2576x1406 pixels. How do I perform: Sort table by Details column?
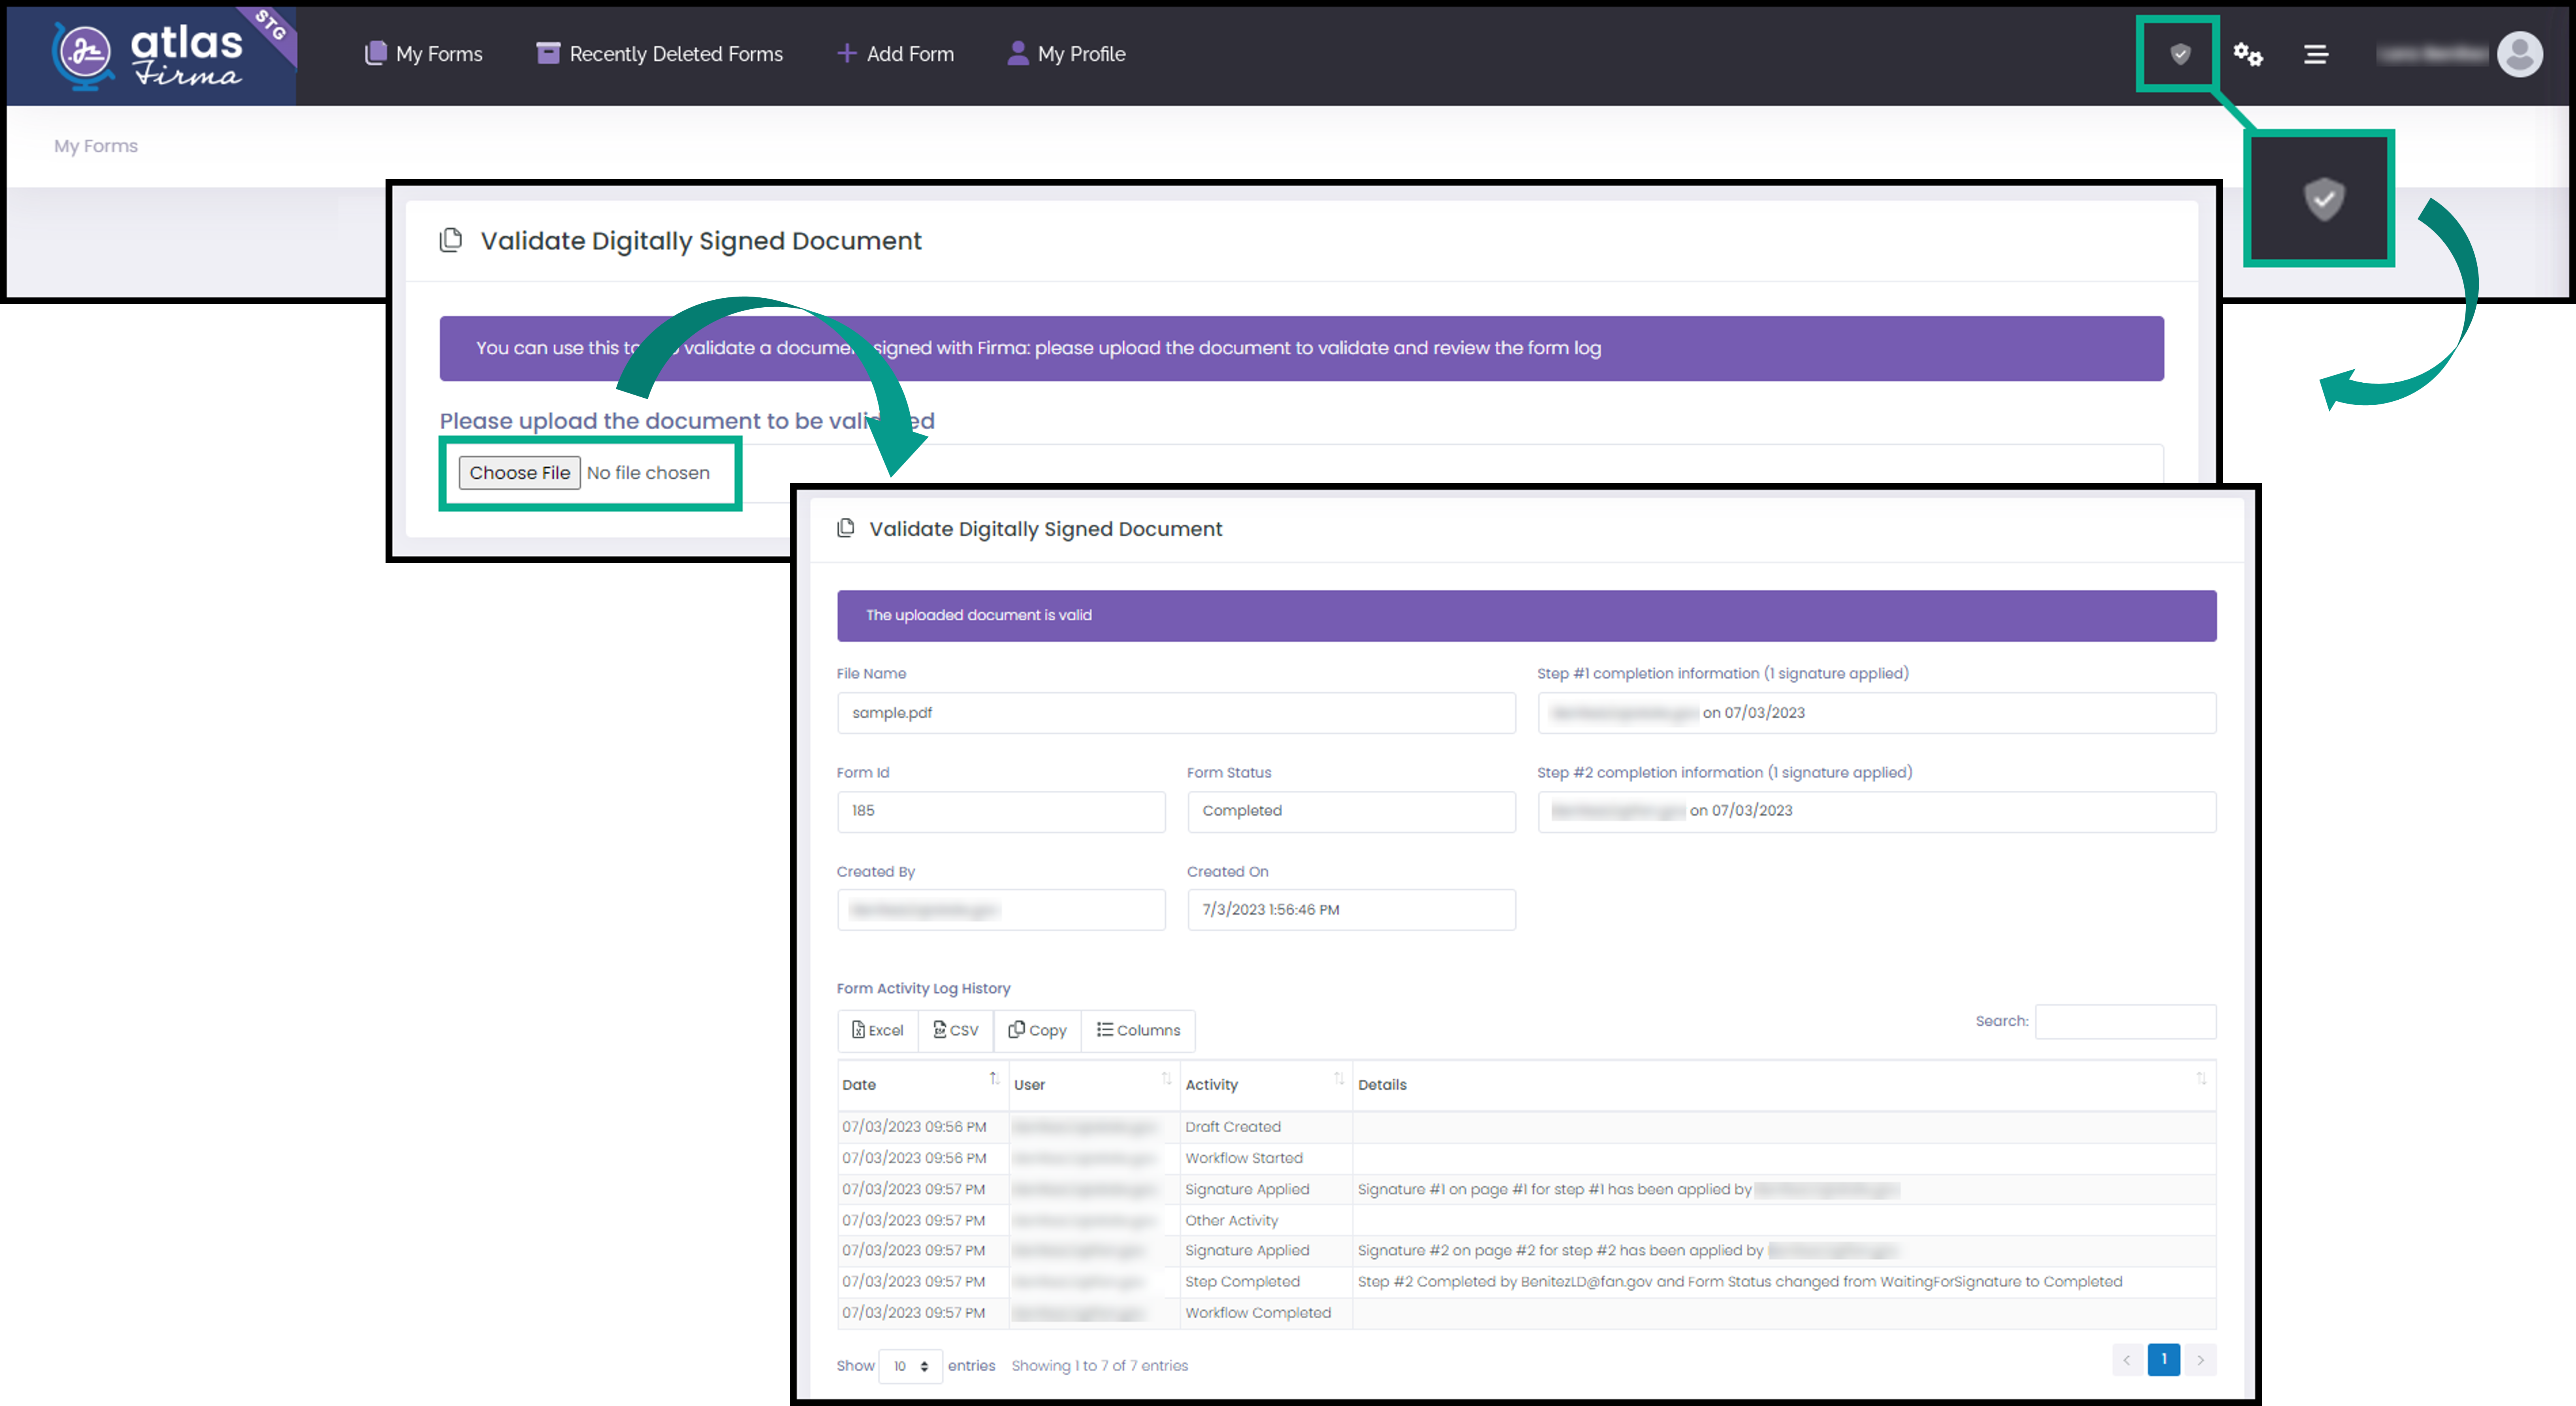pos(1784,1085)
